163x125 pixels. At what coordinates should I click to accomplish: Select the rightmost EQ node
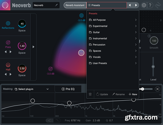[x=134, y=100]
